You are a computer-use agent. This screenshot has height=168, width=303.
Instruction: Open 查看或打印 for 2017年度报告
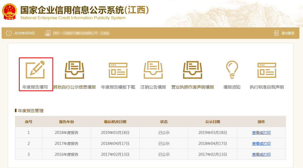261,144
